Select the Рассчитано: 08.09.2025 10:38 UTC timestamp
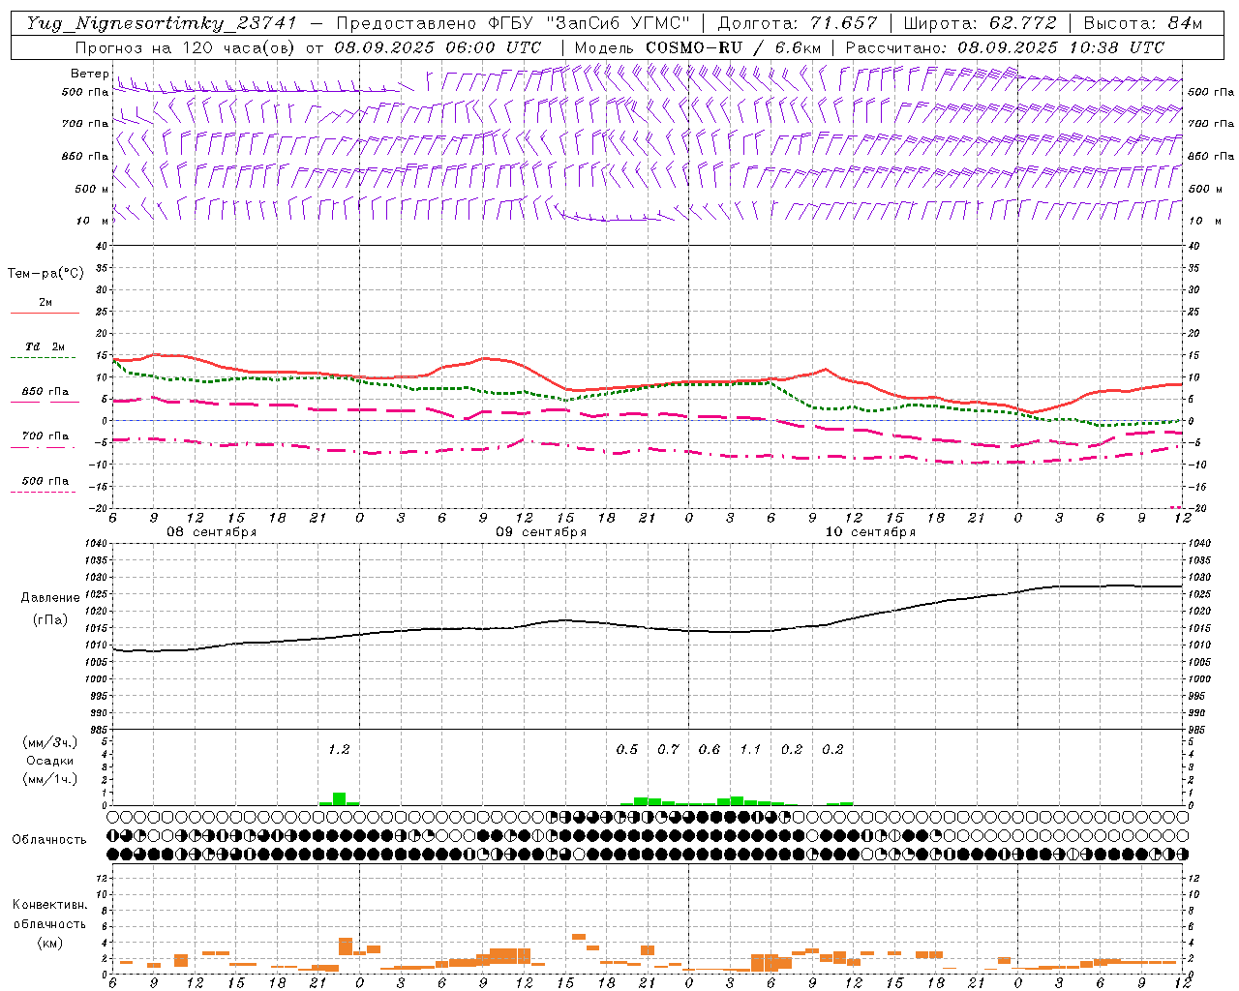Viewport: 1239px width, 991px height. click(x=1005, y=47)
